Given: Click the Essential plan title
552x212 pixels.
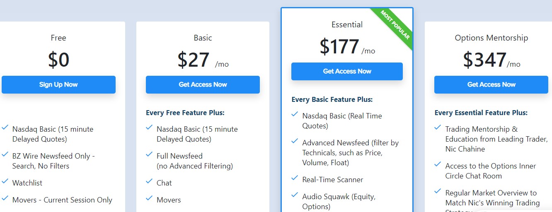Looking at the screenshot, I should pos(347,24).
